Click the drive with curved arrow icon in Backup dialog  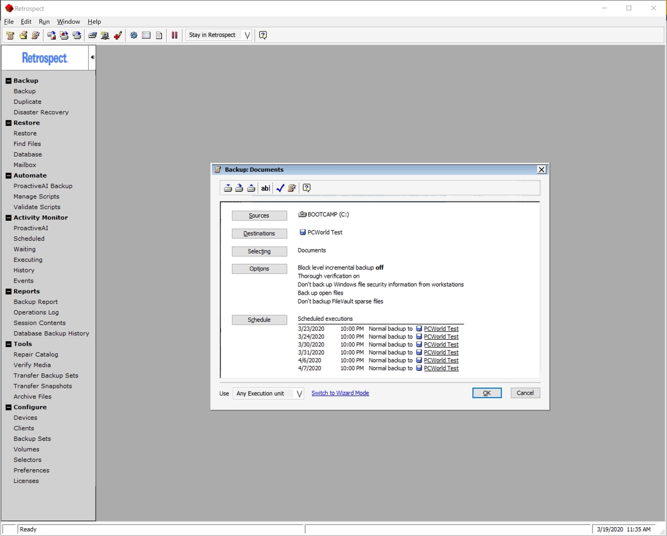[239, 188]
